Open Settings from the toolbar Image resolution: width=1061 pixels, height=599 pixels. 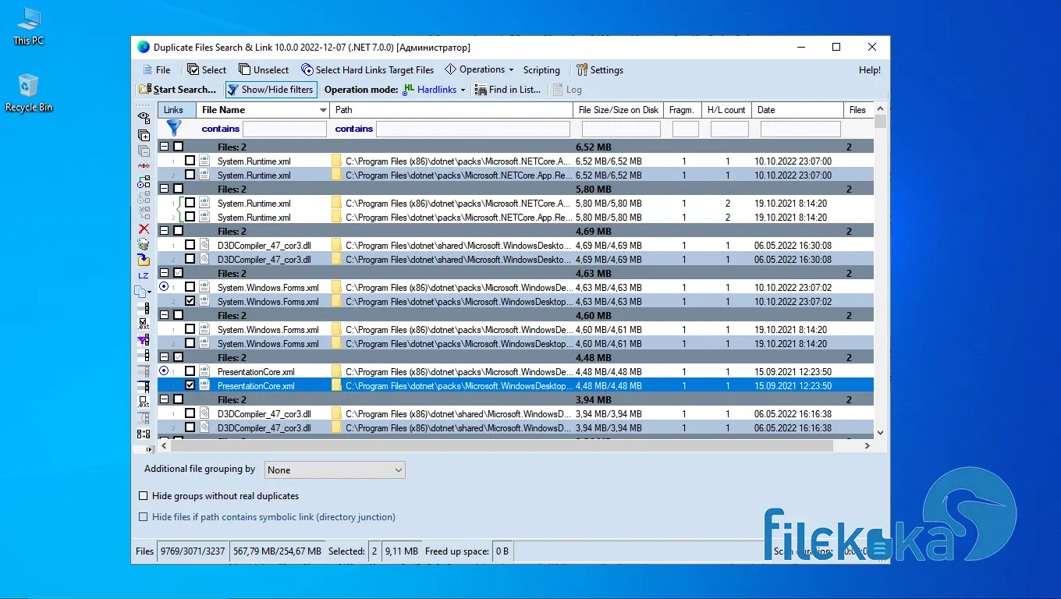600,69
